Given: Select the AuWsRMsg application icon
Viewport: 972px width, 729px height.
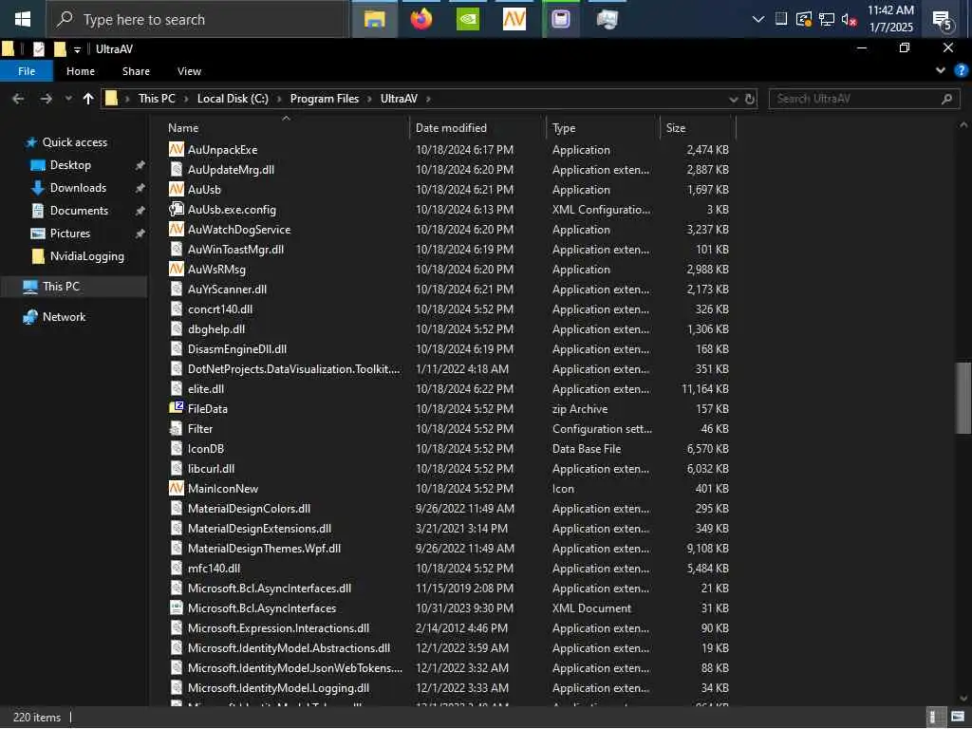Looking at the screenshot, I should (x=177, y=269).
